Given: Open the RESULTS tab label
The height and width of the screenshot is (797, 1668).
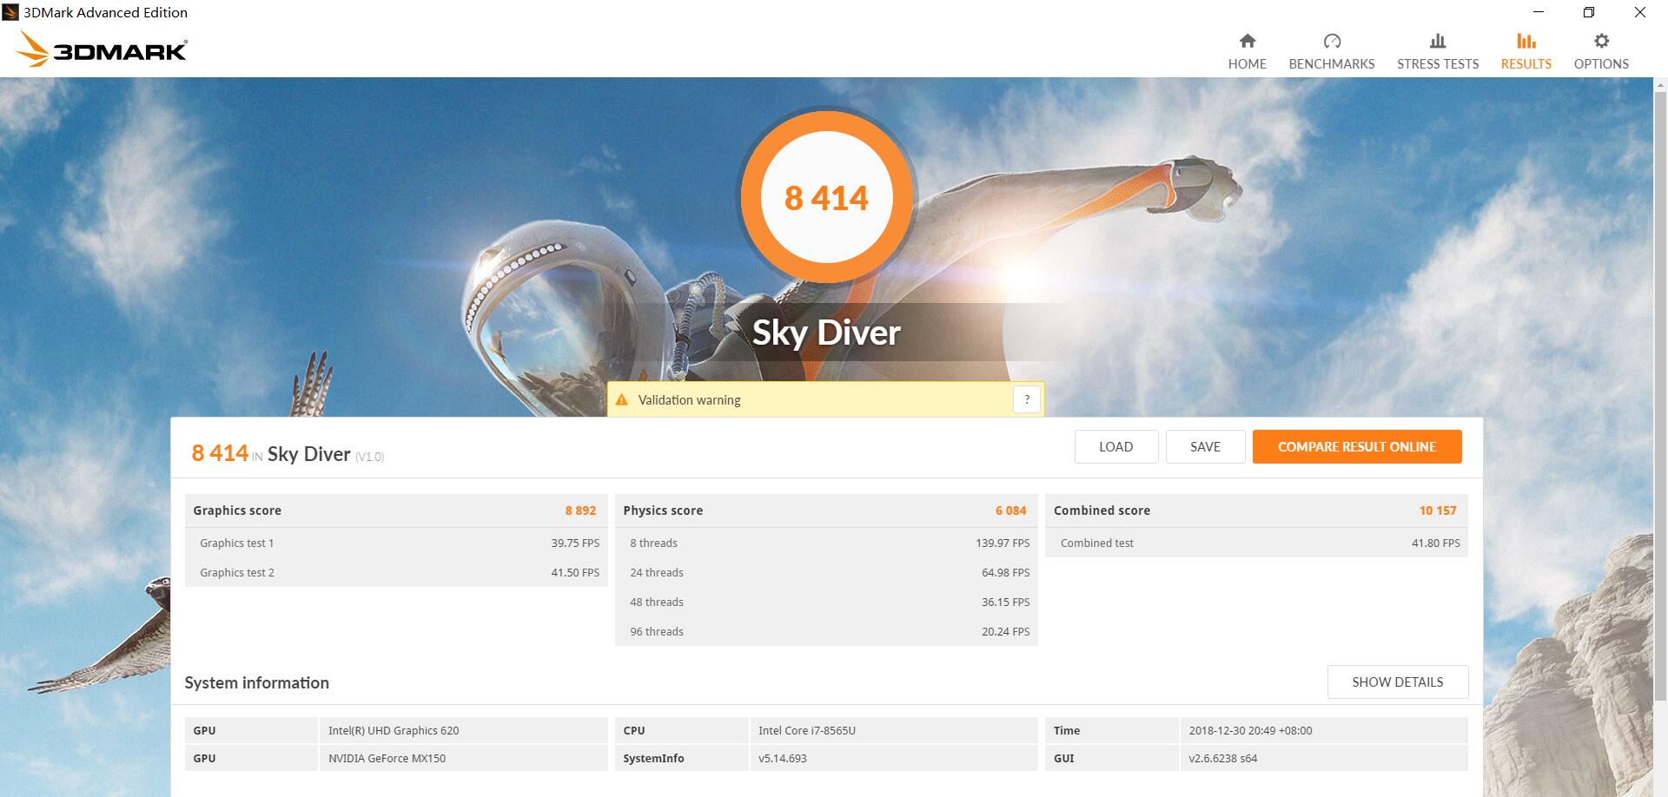Looking at the screenshot, I should (x=1526, y=63).
